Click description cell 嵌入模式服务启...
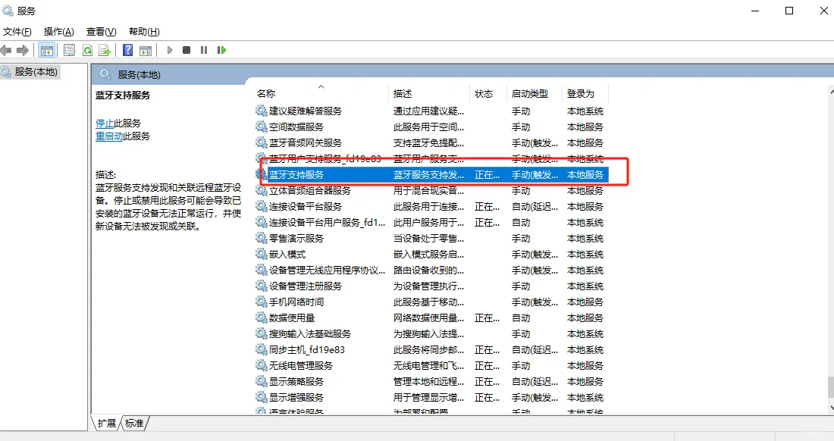Image resolution: width=834 pixels, height=441 pixels. coord(428,254)
